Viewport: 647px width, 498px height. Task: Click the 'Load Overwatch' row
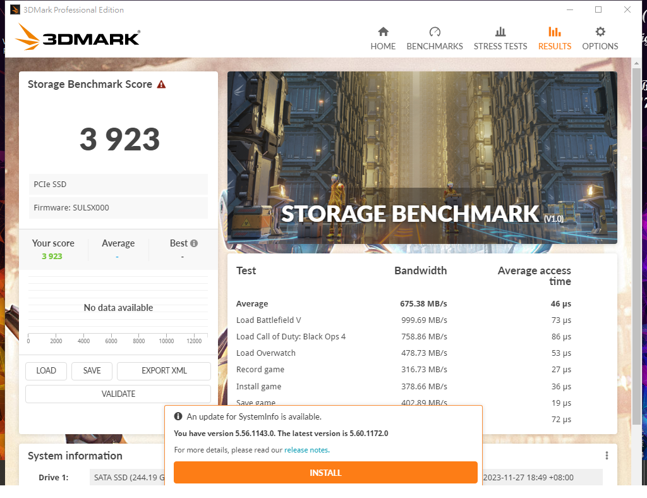tap(404, 353)
